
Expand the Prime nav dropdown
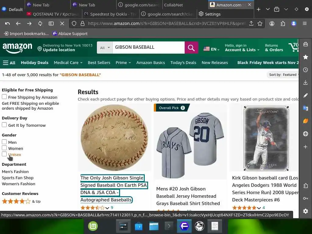[x=123, y=63]
